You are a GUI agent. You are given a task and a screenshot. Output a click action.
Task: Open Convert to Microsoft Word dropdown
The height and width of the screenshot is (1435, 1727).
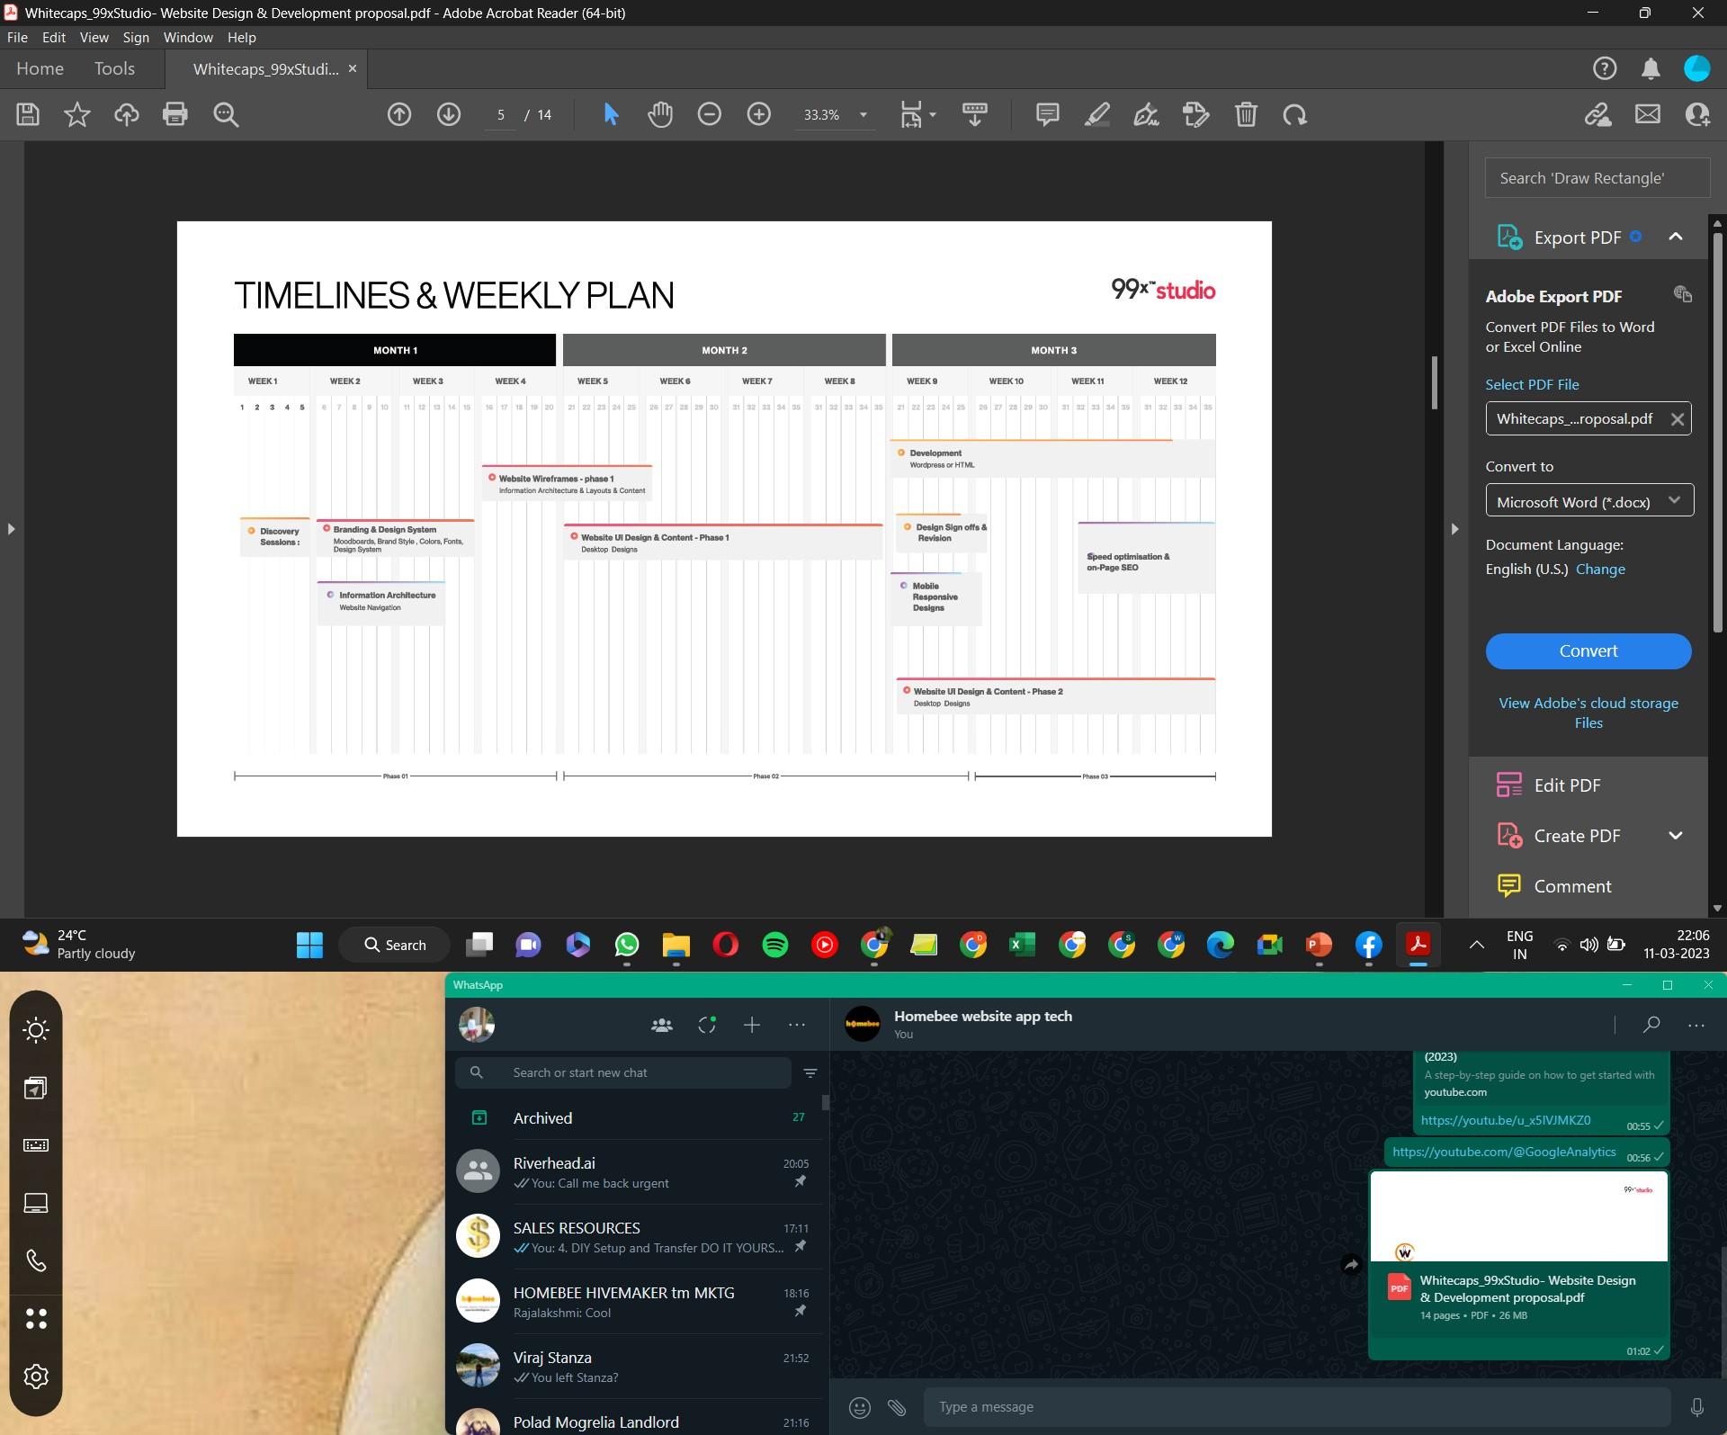[1588, 501]
